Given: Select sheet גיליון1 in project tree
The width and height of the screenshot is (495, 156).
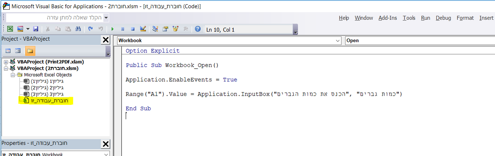Looking at the screenshot, I should [x=47, y=81].
